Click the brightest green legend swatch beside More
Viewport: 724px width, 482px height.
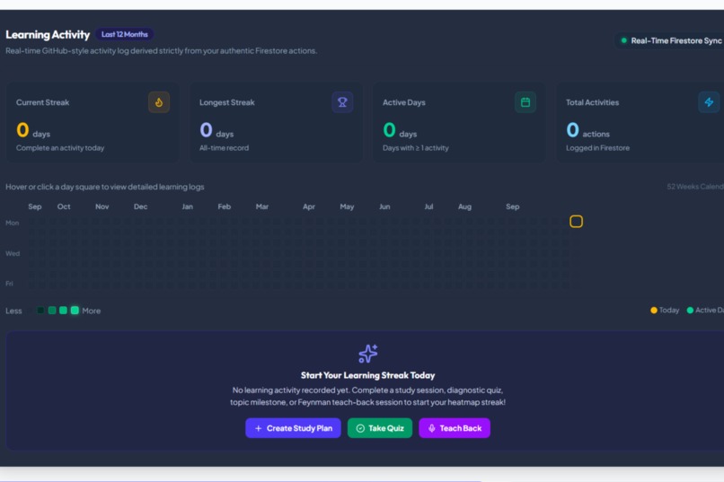(75, 311)
